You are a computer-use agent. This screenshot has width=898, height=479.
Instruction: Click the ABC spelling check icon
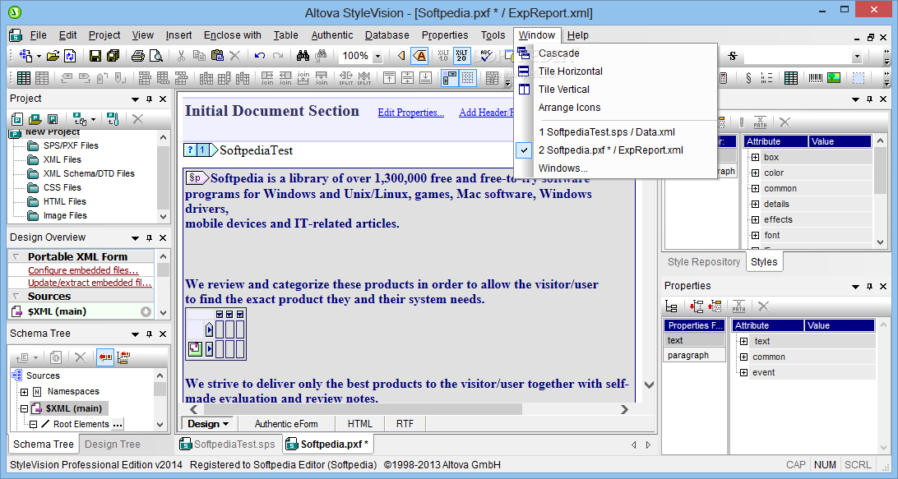click(x=486, y=56)
